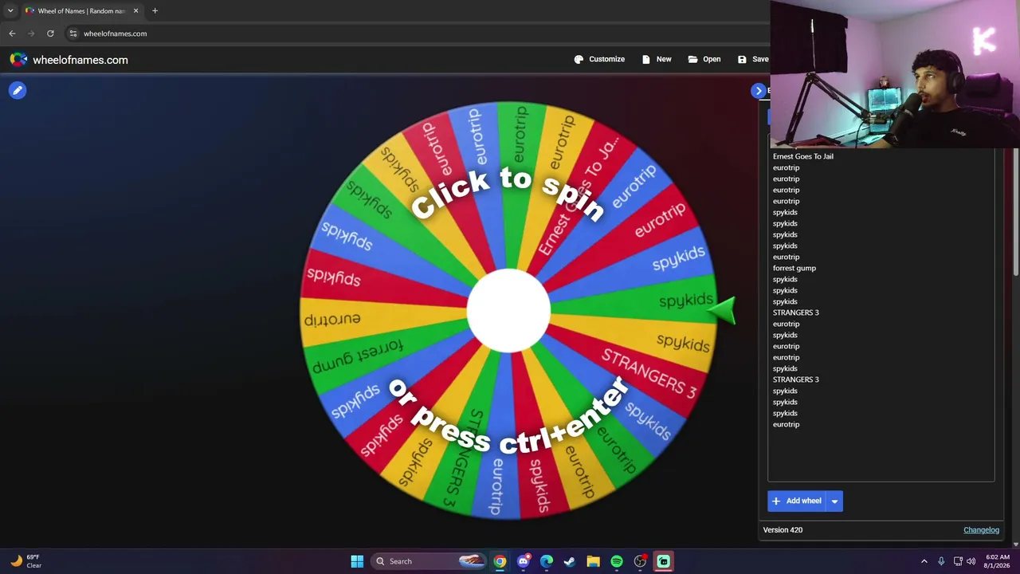Click the 'Version 420' text
The width and height of the screenshot is (1020, 574).
click(783, 530)
